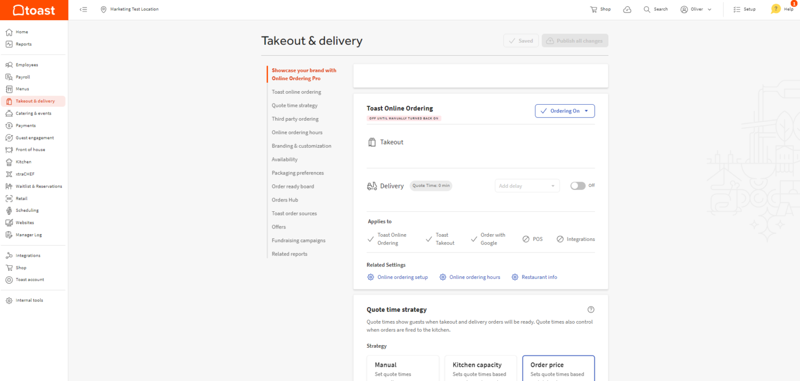Open the Kitchen settings

[x=23, y=161]
